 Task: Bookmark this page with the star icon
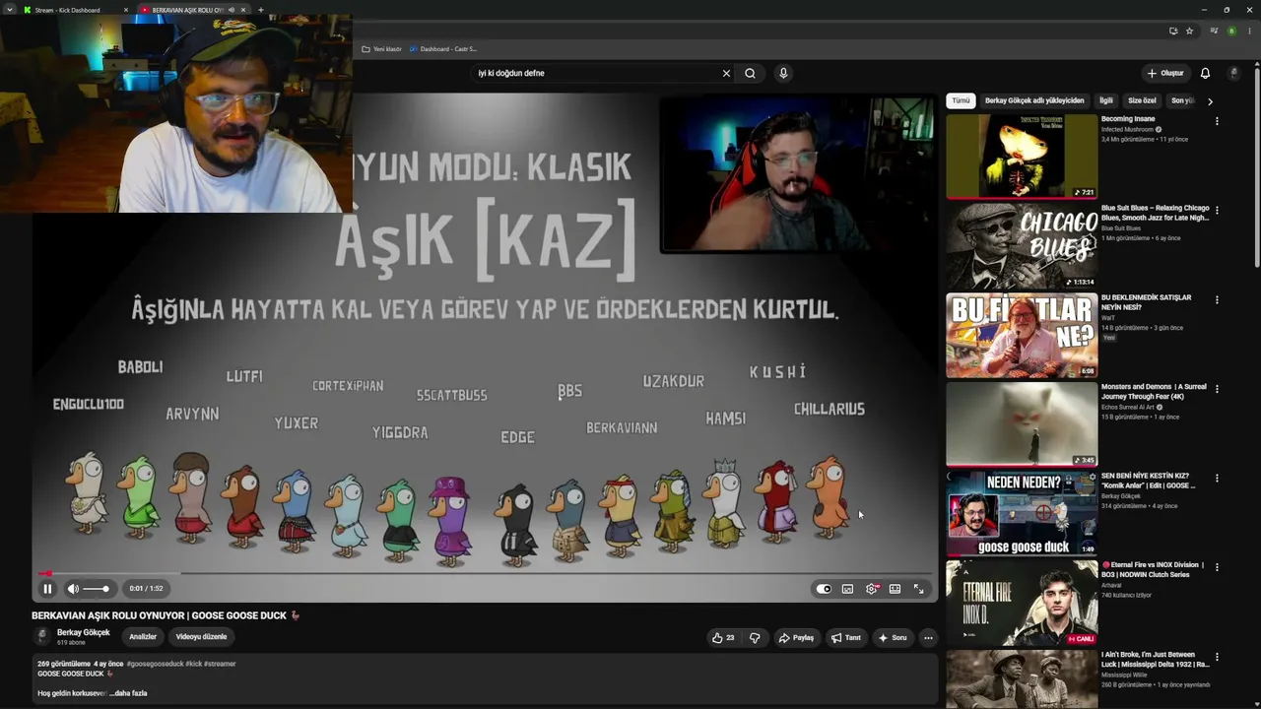(x=1190, y=31)
